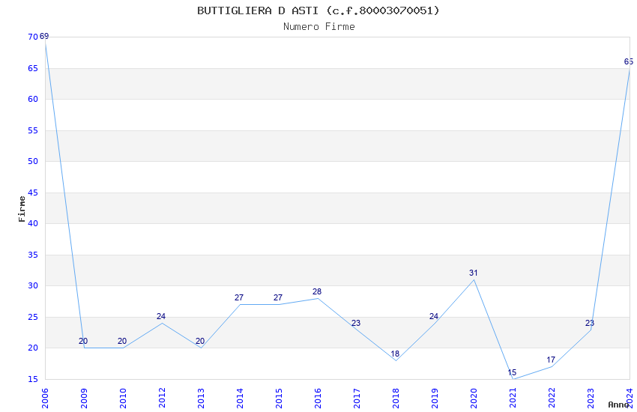Select the 2006 year label on x-axis
The image size is (637, 412).
pyautogui.click(x=45, y=398)
